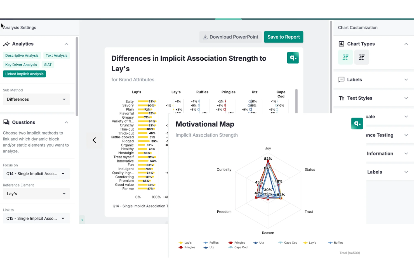The width and height of the screenshot is (414, 276).
Task: Click the Q14 - Single Implicit Association chart caption
Action: click(140, 206)
